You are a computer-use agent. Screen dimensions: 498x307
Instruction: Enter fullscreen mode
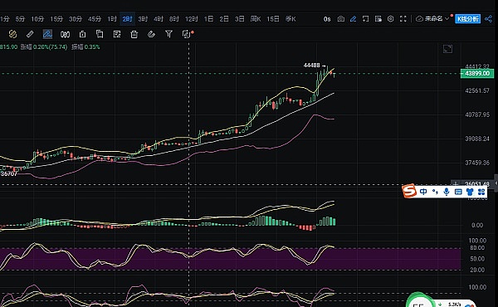click(403, 19)
